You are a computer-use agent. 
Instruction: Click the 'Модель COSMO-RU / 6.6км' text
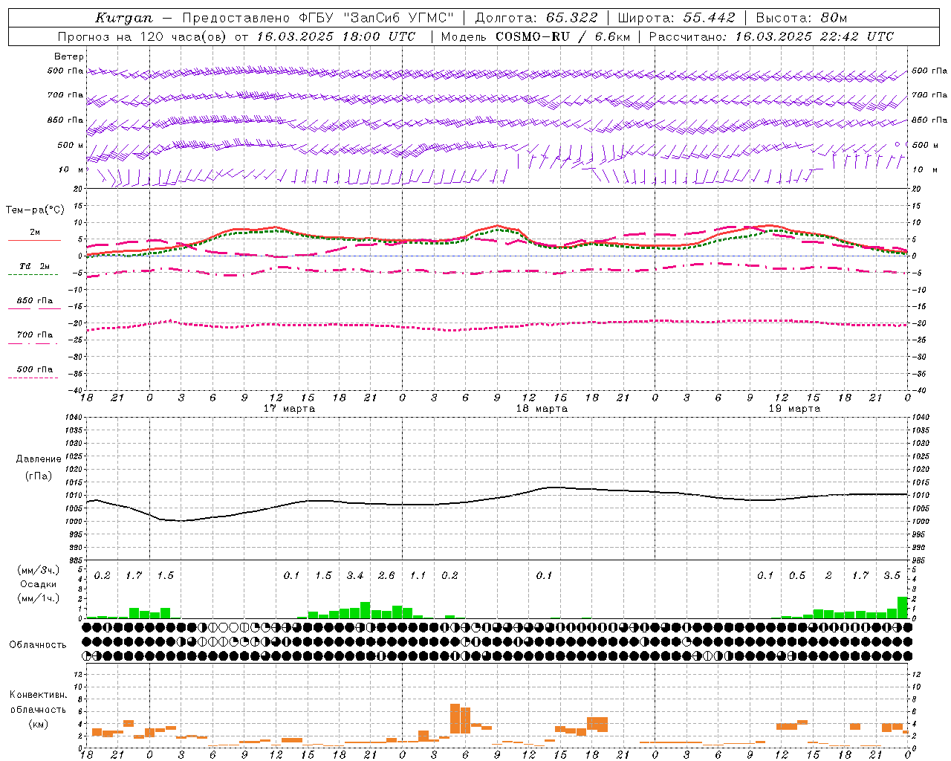coord(536,36)
